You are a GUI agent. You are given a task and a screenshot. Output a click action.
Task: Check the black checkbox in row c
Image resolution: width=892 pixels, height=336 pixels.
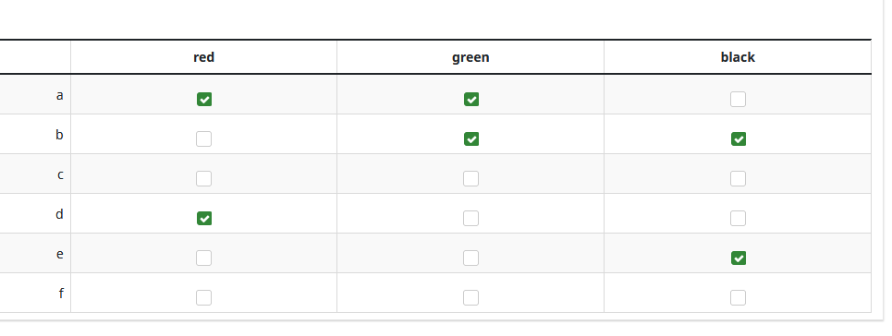click(x=738, y=178)
